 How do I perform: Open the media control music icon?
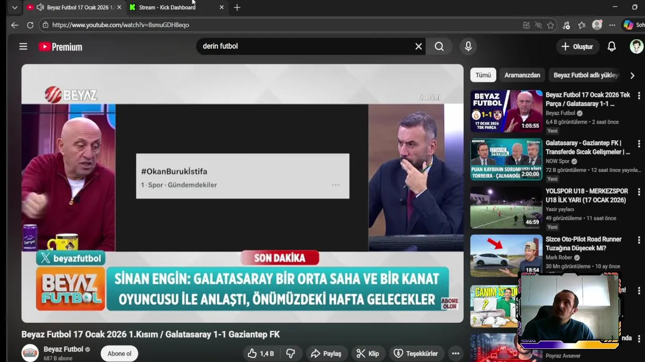[566, 25]
